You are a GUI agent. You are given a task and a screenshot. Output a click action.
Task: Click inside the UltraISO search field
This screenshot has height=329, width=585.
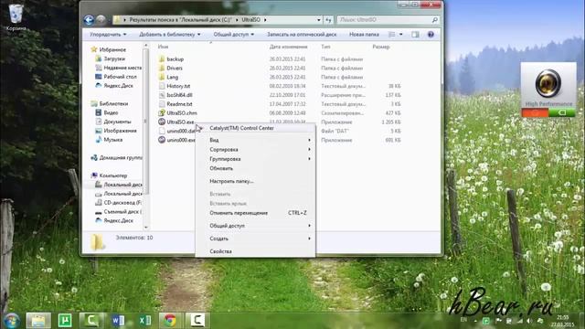click(x=384, y=20)
